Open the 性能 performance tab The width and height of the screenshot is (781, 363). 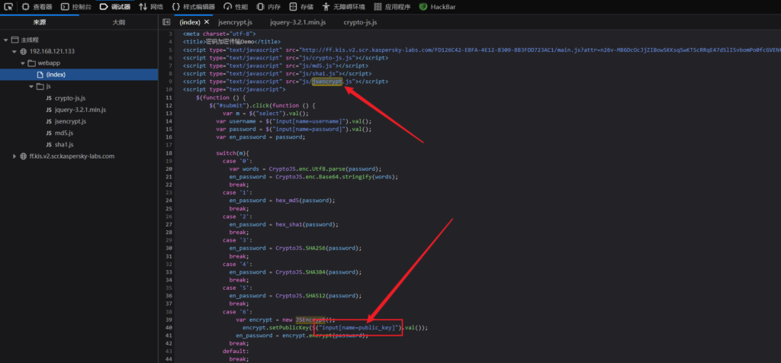coord(236,7)
